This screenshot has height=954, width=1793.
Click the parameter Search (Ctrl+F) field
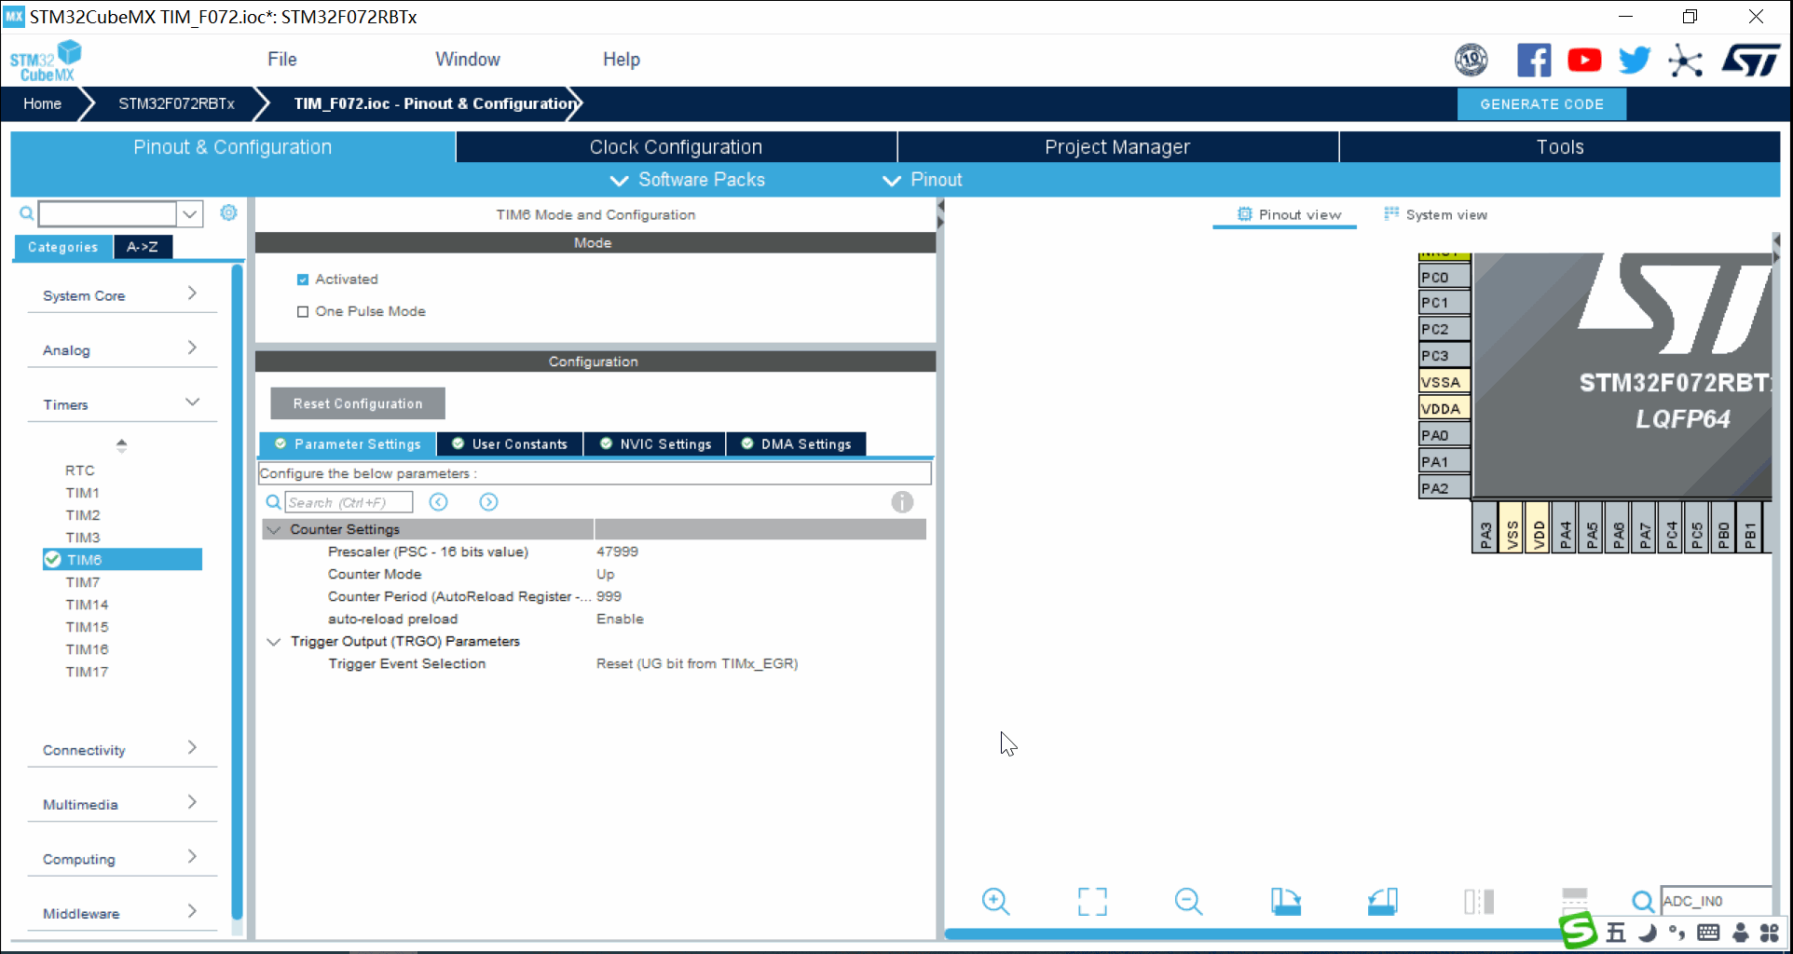(349, 502)
